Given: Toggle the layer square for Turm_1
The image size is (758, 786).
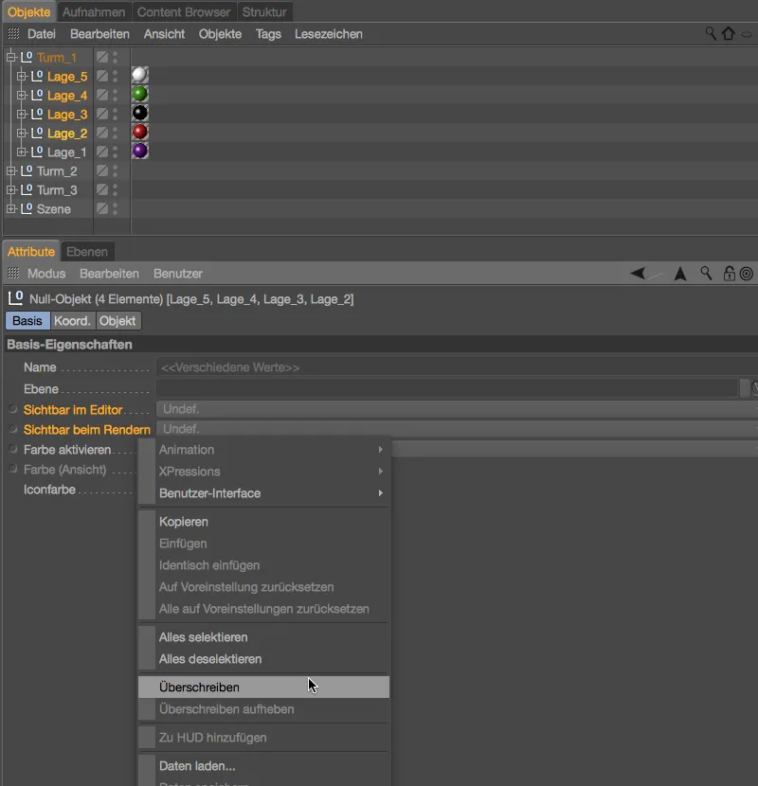Looking at the screenshot, I should tap(102, 58).
